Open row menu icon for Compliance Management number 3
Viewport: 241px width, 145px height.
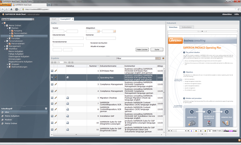52,84
